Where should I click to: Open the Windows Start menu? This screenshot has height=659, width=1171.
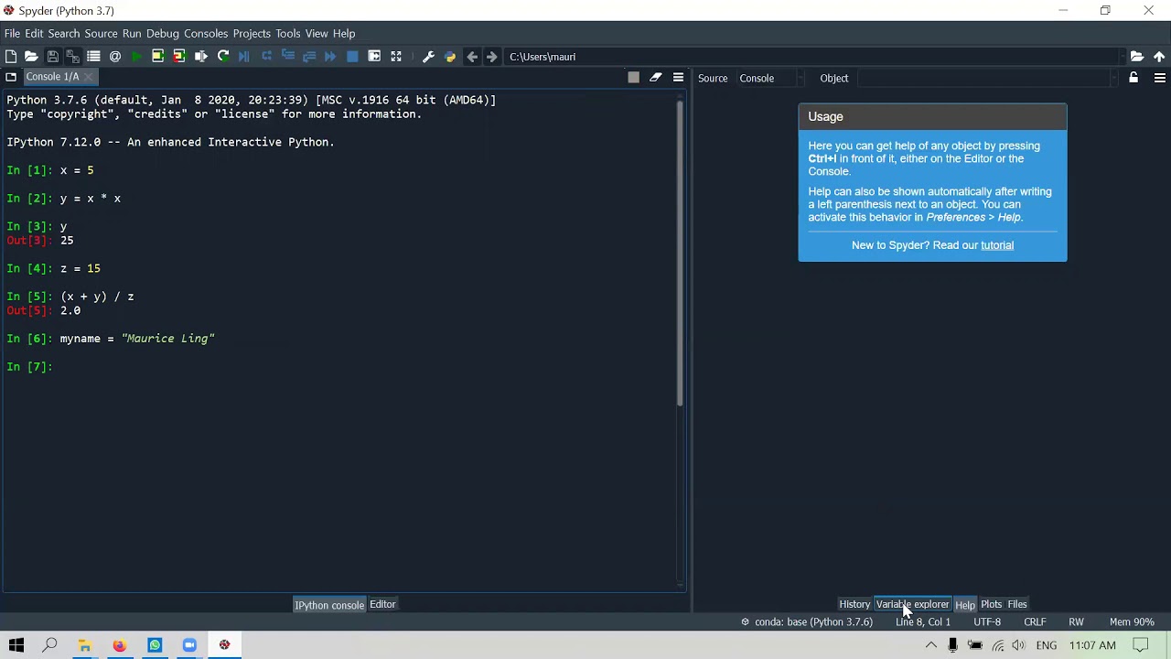pyautogui.click(x=16, y=645)
